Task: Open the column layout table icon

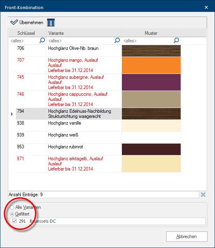Action: (51, 23)
